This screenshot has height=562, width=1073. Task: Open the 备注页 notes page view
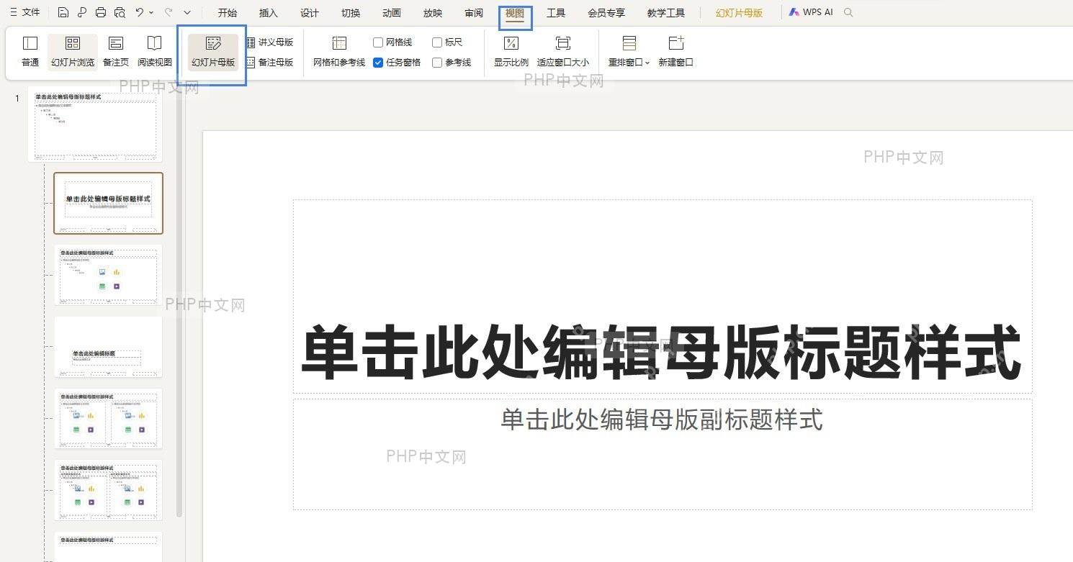point(116,52)
